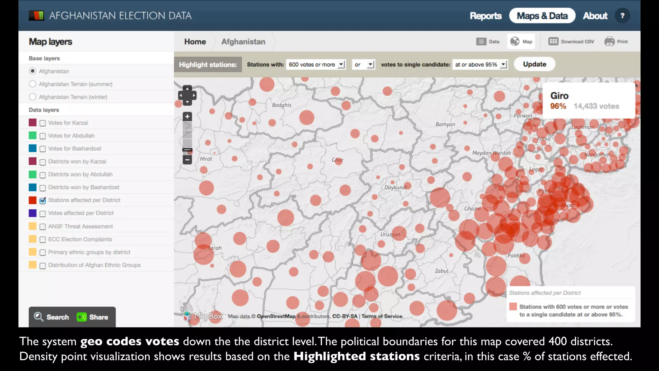Go to the Home breadcrumb

point(195,42)
